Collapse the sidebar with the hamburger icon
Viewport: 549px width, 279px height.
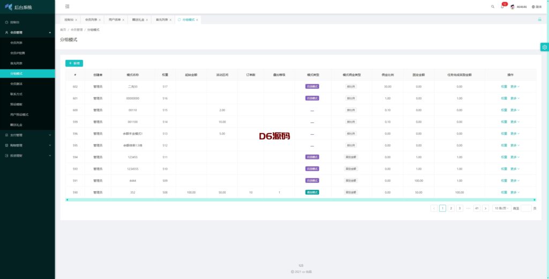click(x=67, y=6)
